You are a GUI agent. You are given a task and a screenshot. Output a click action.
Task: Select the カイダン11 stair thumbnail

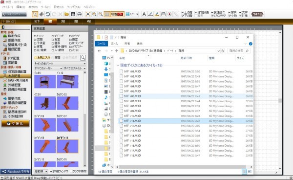click(x=67, y=146)
